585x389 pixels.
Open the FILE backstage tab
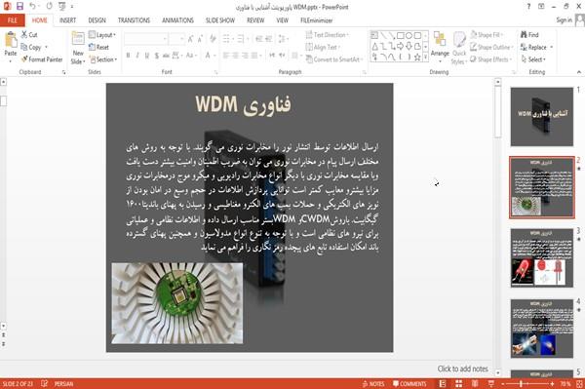pyautogui.click(x=13, y=20)
